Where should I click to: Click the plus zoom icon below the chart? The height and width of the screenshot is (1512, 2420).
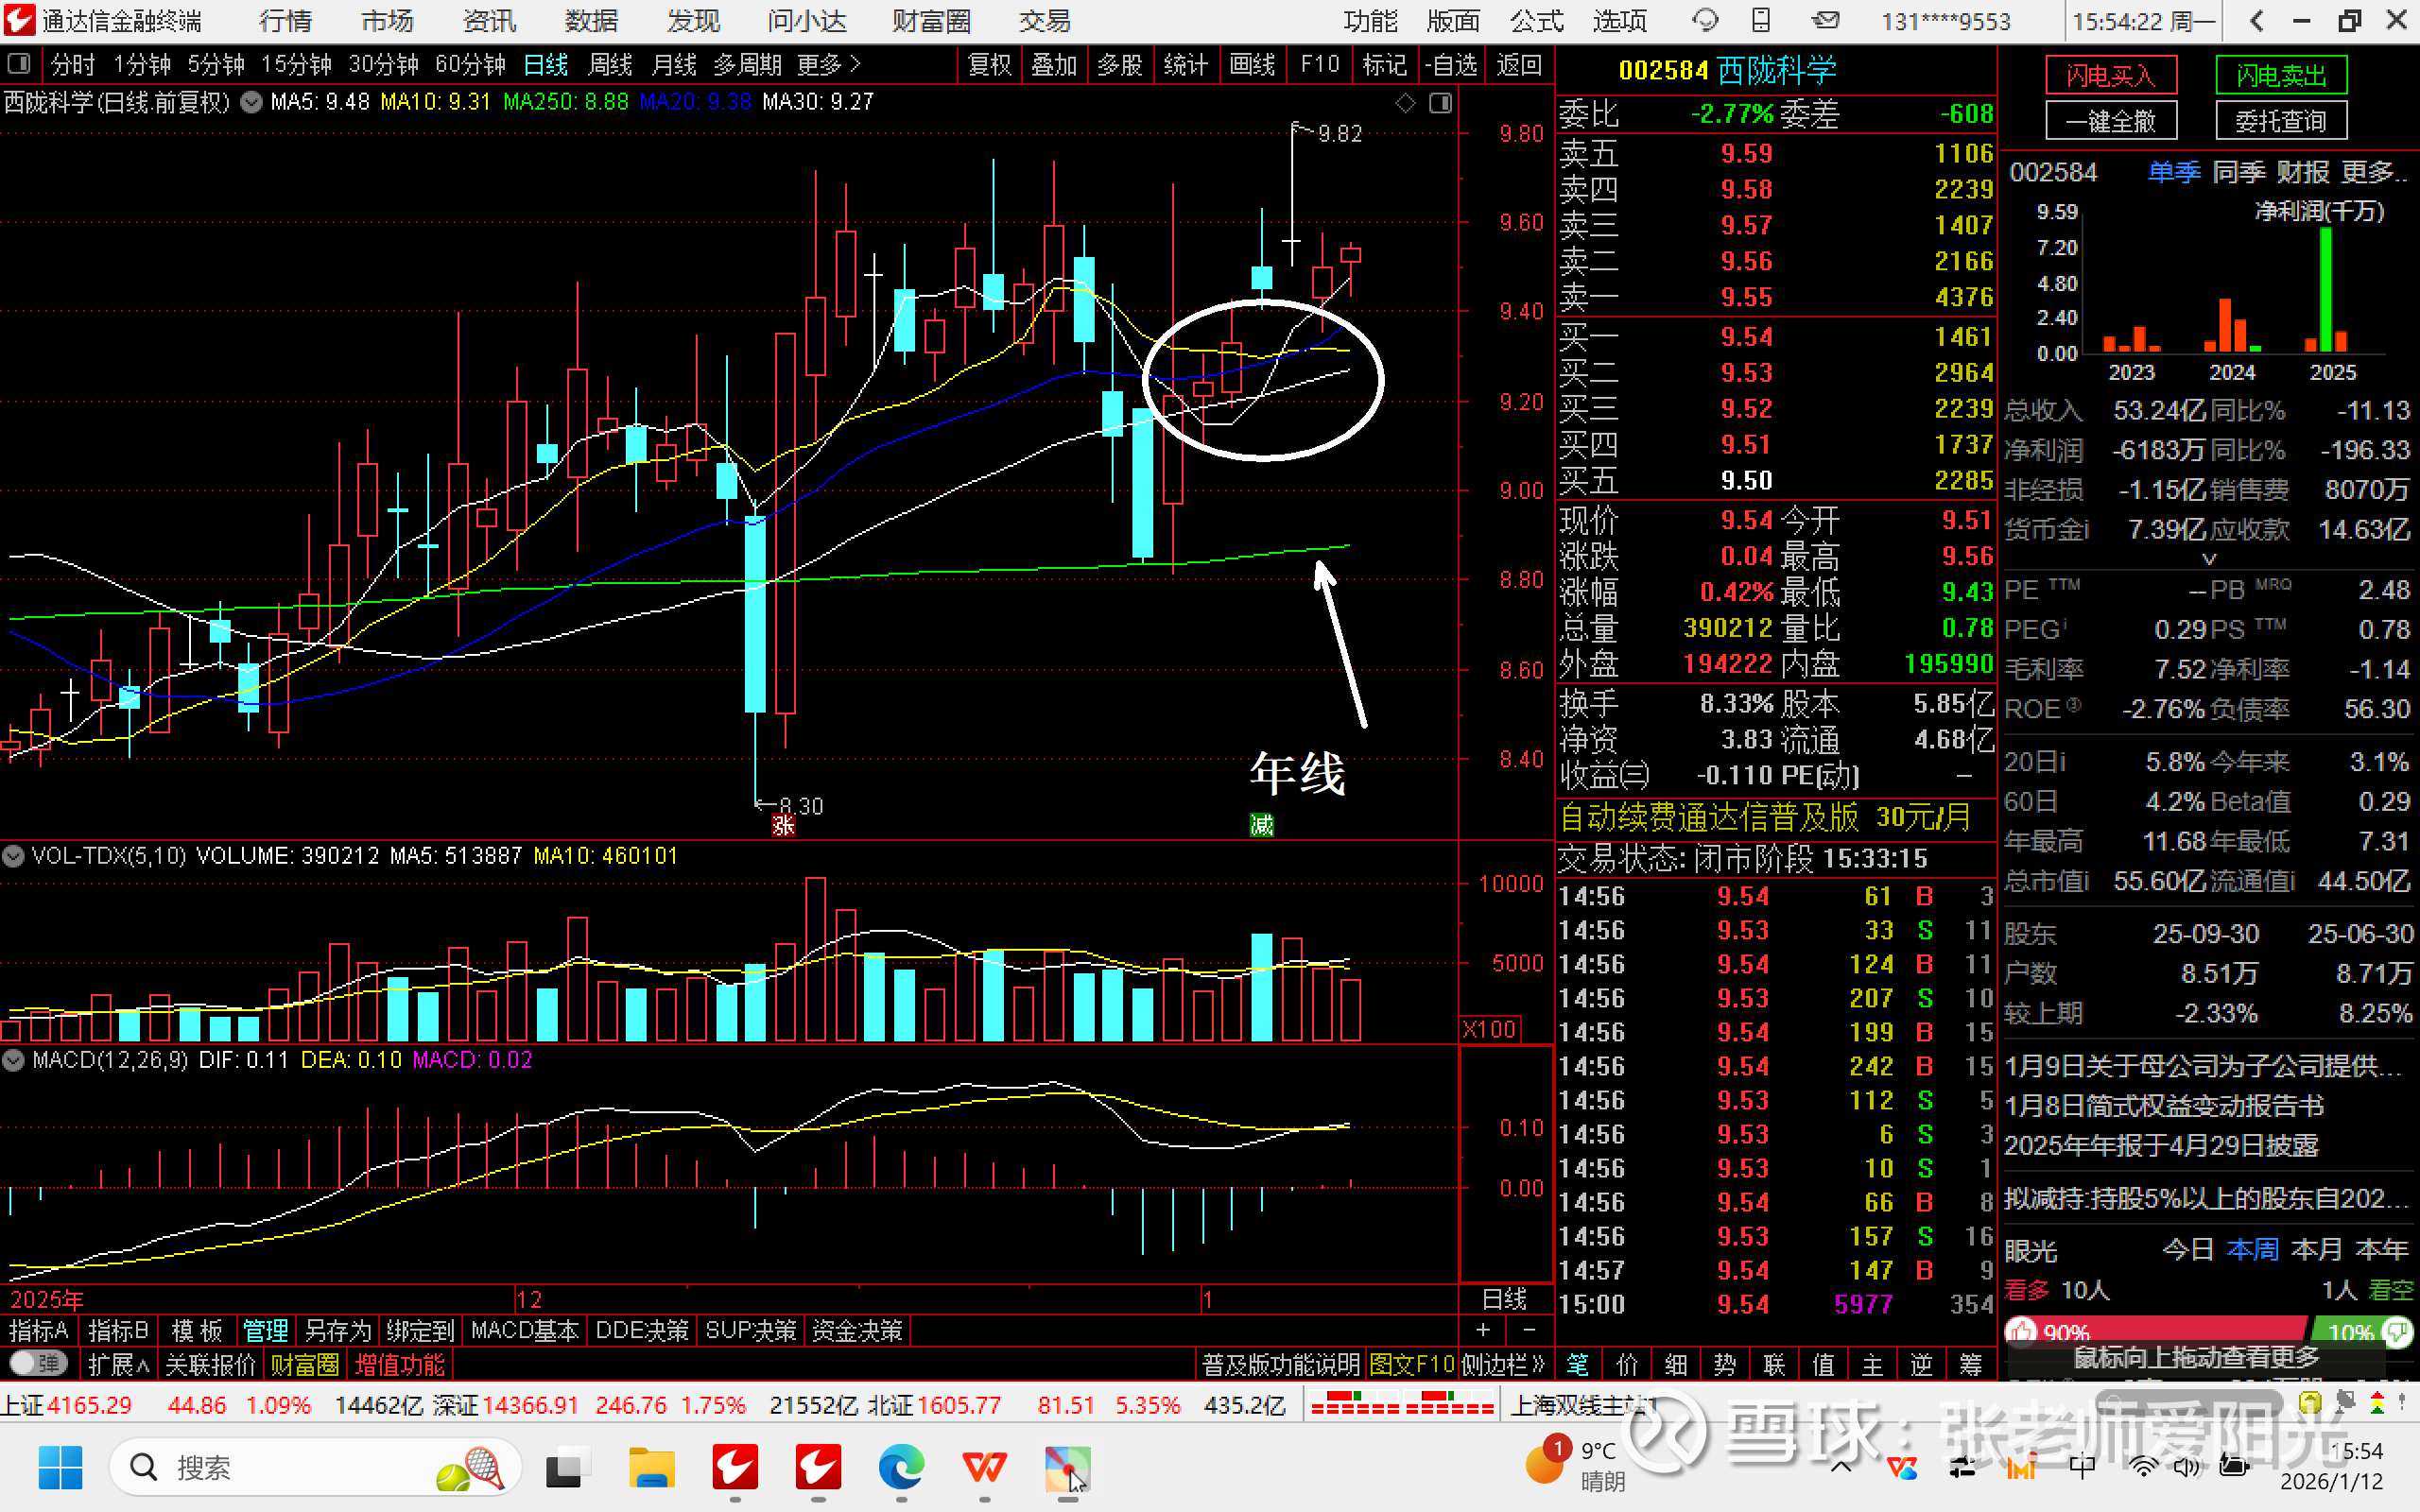coord(1483,1330)
